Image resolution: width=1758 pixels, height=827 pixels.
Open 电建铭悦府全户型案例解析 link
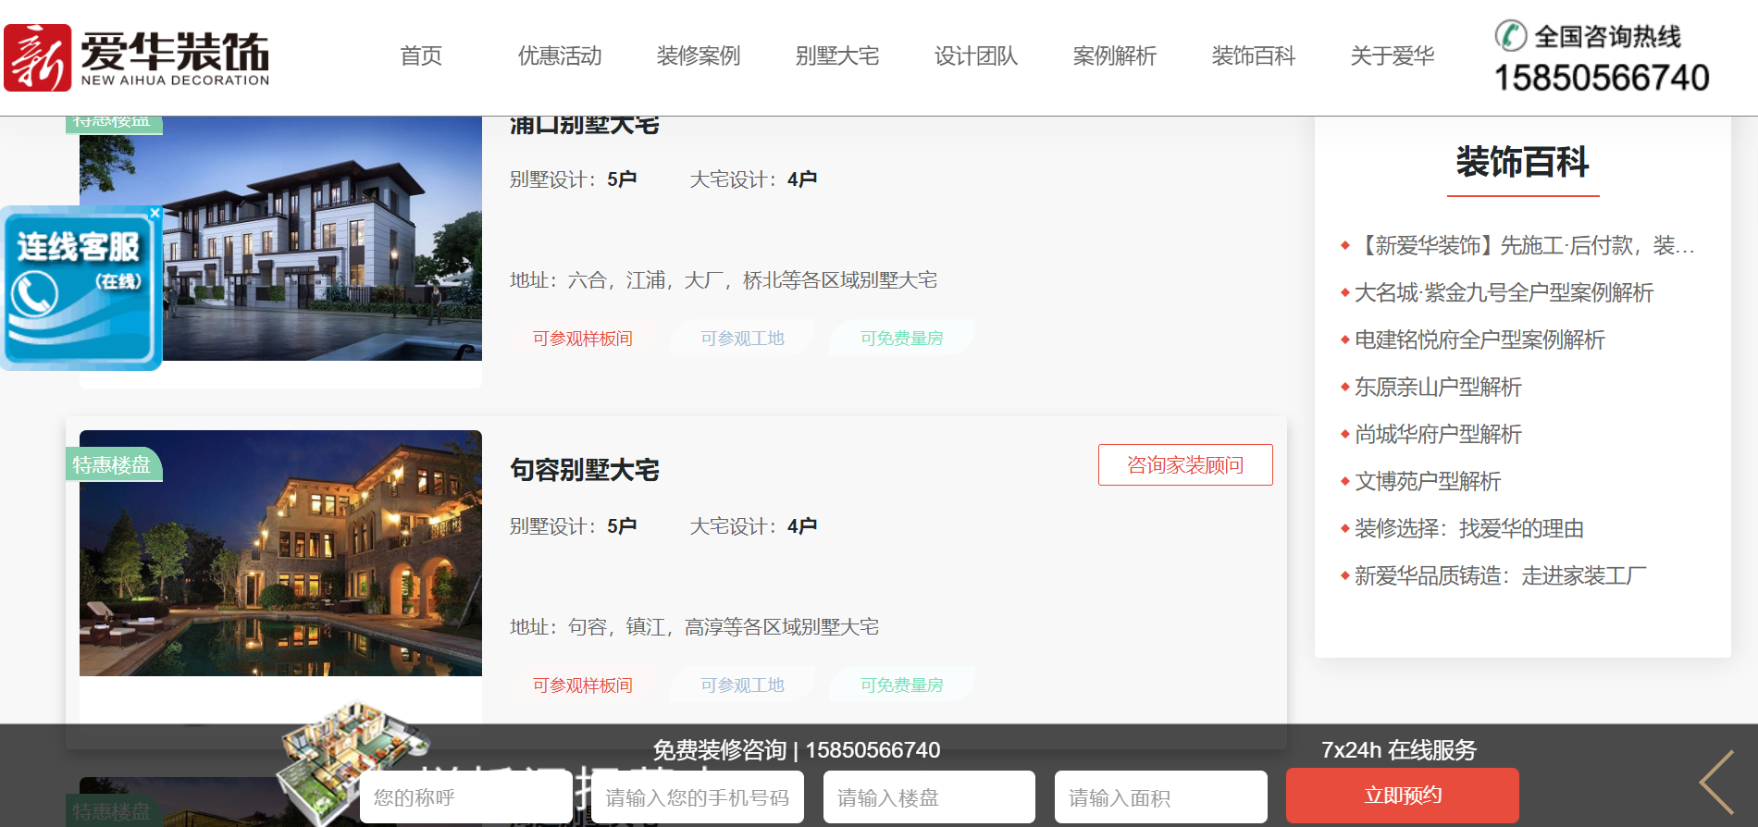[x=1479, y=340]
